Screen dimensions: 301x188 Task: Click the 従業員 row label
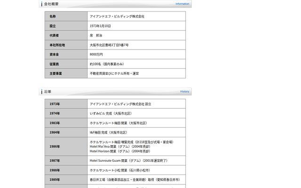(54, 64)
